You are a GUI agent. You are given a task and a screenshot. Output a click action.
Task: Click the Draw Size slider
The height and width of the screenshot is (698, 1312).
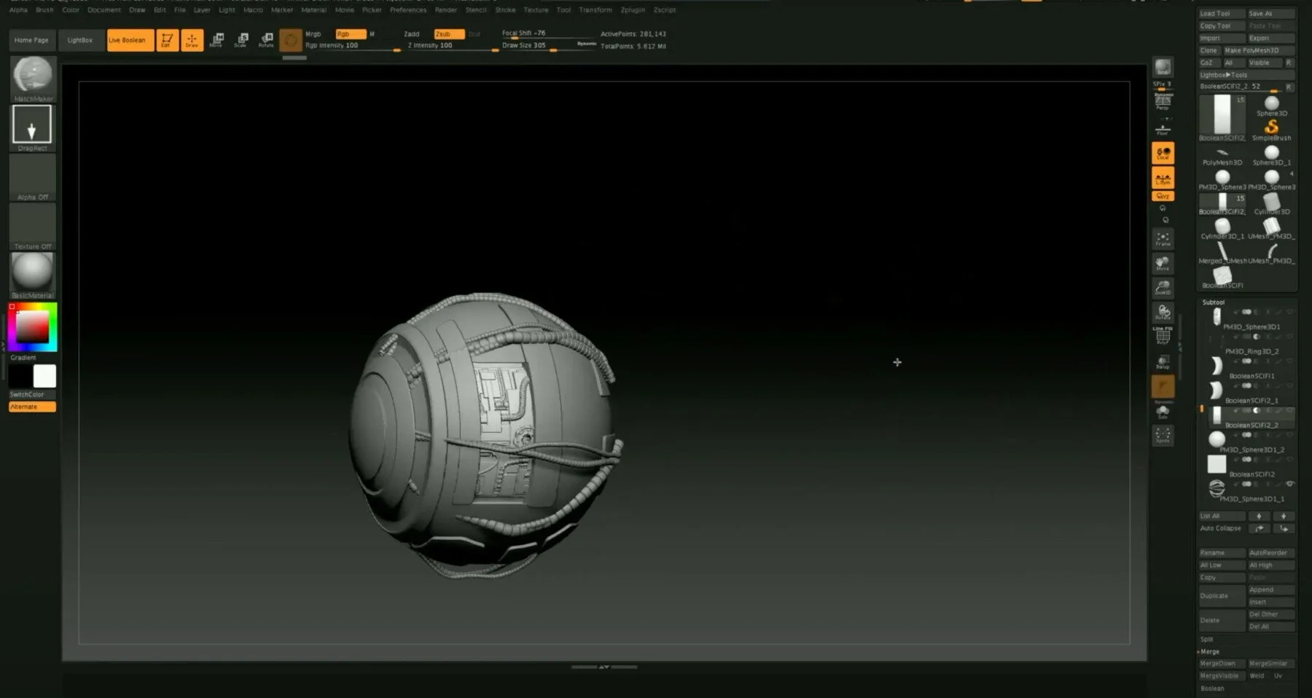(548, 46)
